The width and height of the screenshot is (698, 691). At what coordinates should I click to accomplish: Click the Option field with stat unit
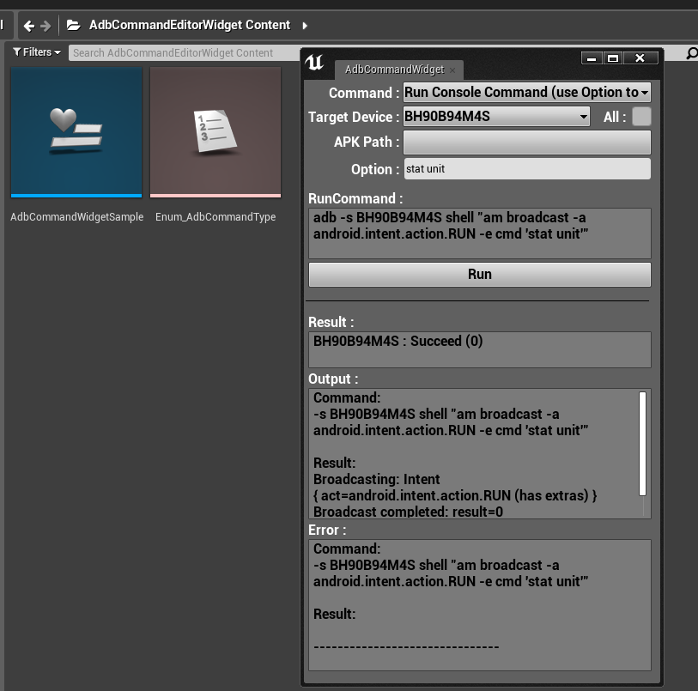[x=527, y=169]
